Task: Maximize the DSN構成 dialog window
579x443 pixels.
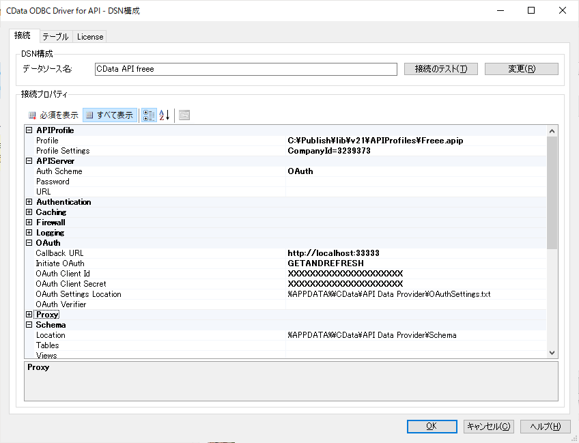Action: point(531,10)
